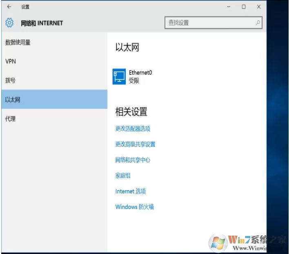
Task: Select 以太网 in the sidebar
Action: pyautogui.click(x=55, y=99)
